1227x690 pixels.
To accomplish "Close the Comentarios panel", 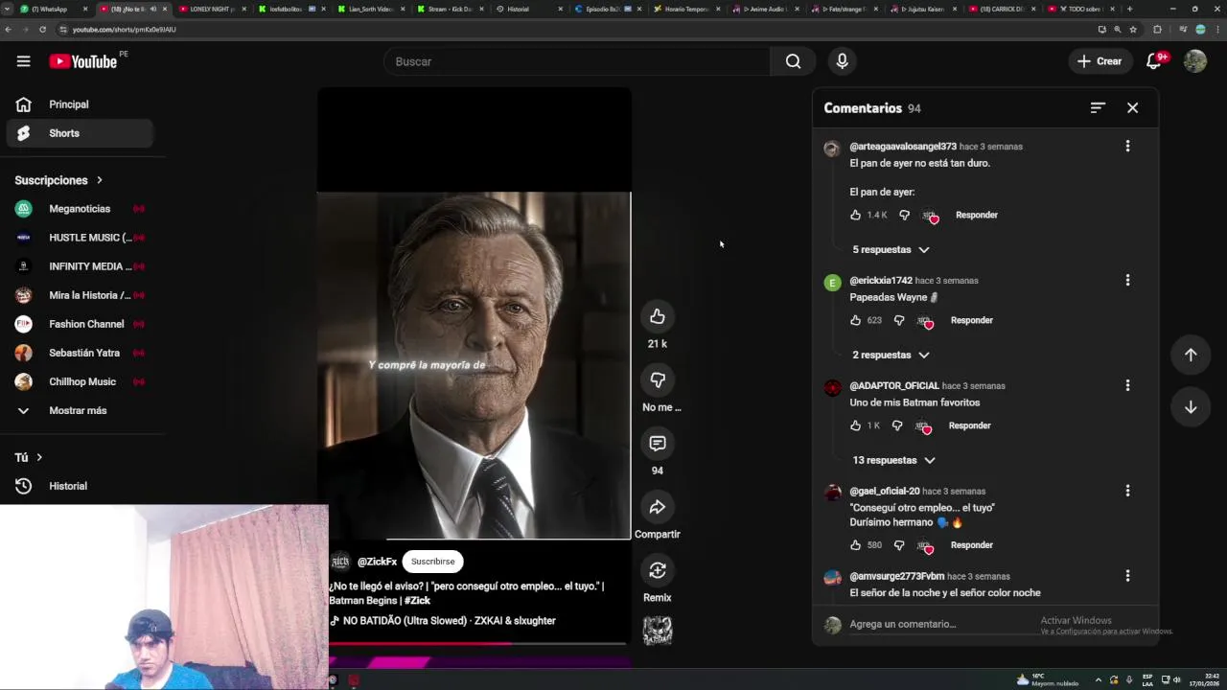I will click(x=1132, y=108).
